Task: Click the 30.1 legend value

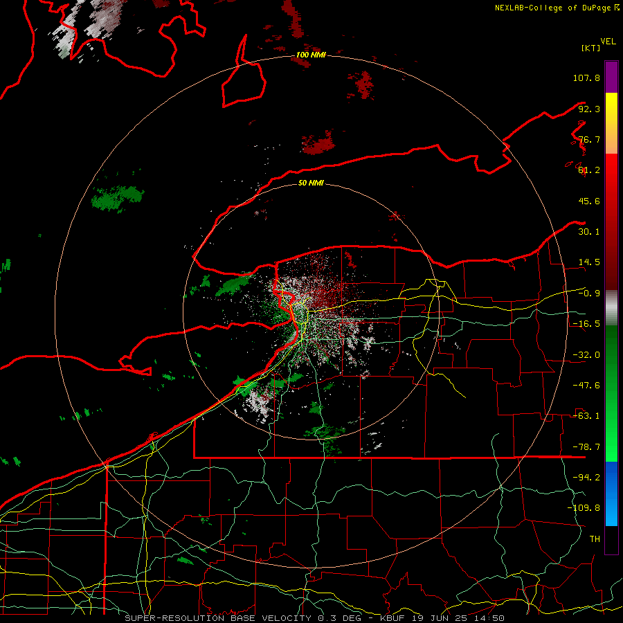Action: (589, 232)
